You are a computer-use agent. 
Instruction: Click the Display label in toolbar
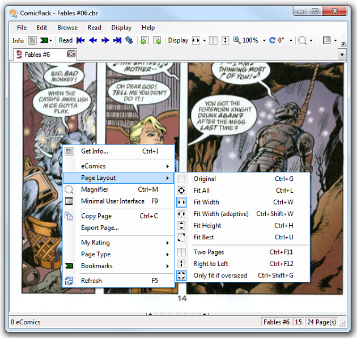[x=178, y=41]
